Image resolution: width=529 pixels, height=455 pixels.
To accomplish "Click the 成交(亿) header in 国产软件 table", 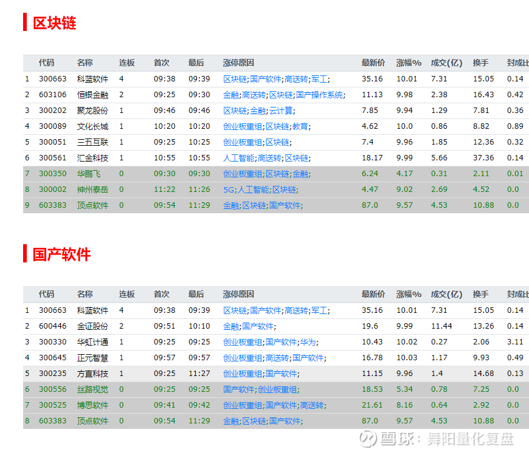I will coord(446,295).
